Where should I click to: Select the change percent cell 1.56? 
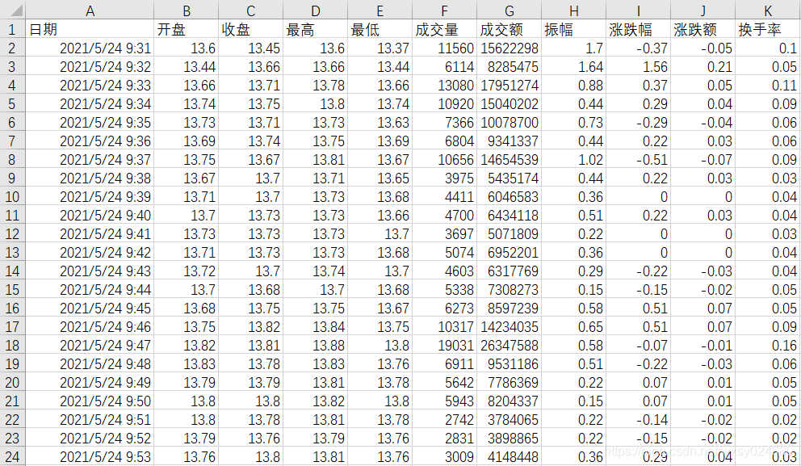coord(639,67)
